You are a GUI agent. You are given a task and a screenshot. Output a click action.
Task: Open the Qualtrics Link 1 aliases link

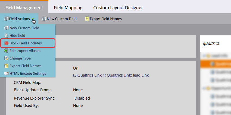pyautogui.click(x=111, y=75)
